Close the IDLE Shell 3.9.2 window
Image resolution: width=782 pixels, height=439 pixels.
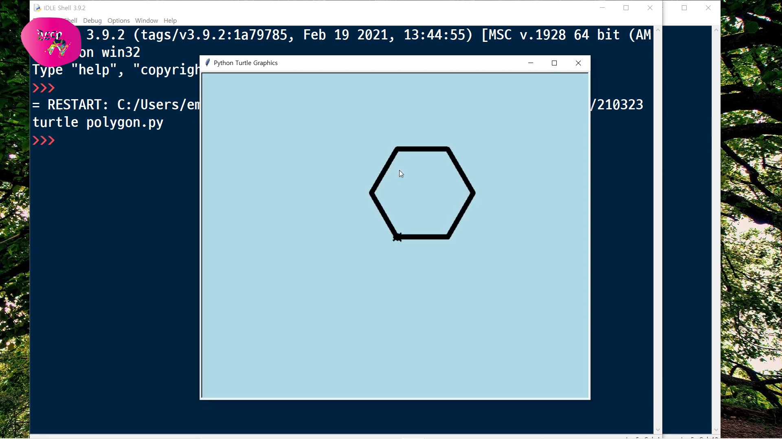coord(650,8)
